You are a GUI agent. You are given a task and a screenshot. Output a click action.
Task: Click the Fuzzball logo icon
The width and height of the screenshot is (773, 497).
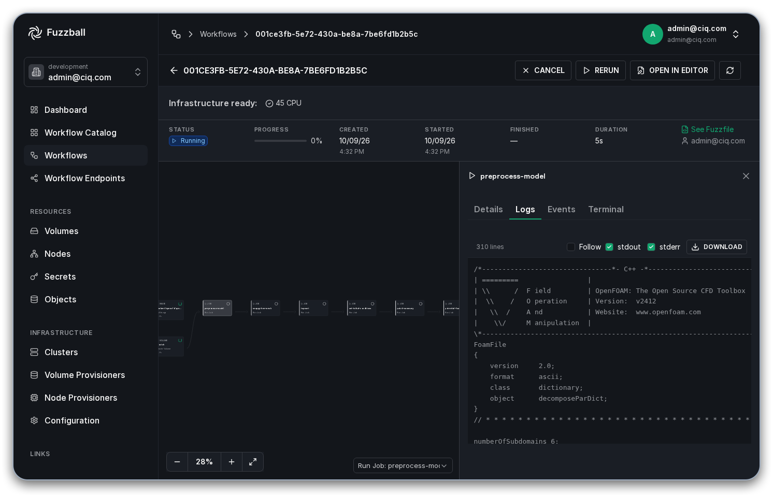click(x=35, y=33)
